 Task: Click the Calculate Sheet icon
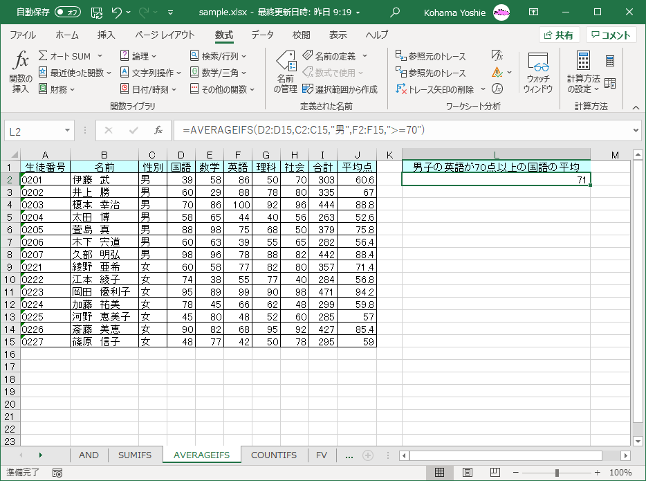[x=610, y=83]
